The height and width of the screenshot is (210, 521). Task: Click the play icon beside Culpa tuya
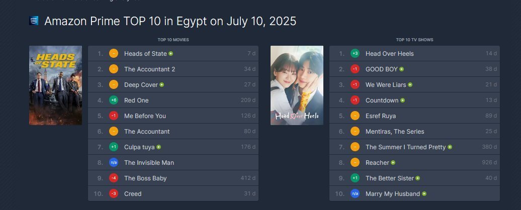click(x=159, y=147)
